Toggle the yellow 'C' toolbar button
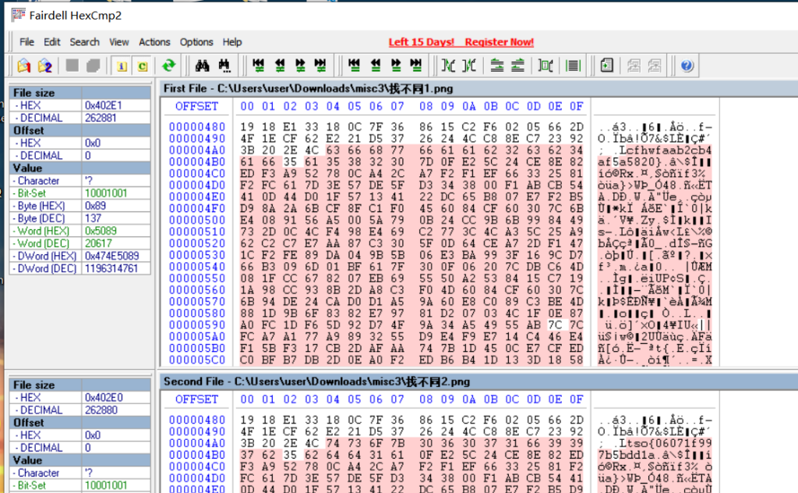798x493 pixels. click(142, 66)
